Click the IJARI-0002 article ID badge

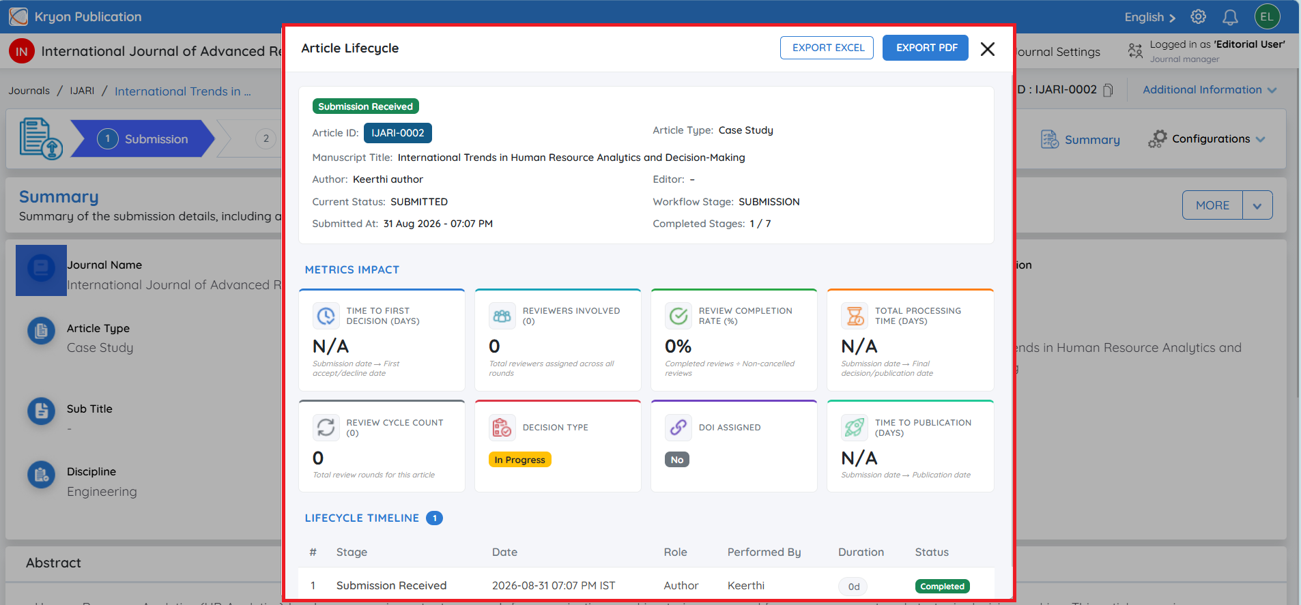[398, 133]
